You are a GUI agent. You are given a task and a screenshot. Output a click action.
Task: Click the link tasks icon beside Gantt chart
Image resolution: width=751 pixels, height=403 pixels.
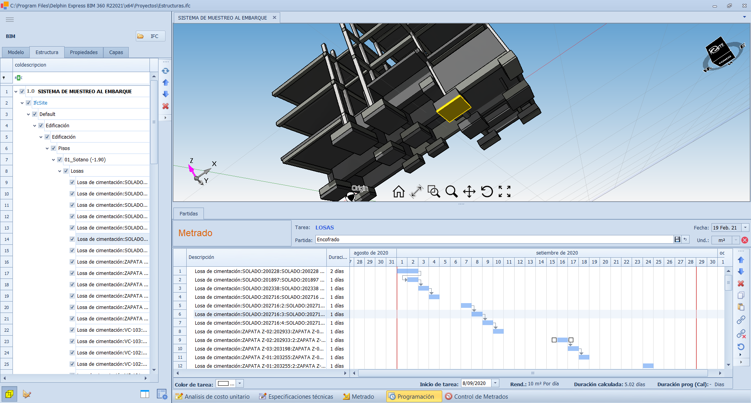point(741,320)
